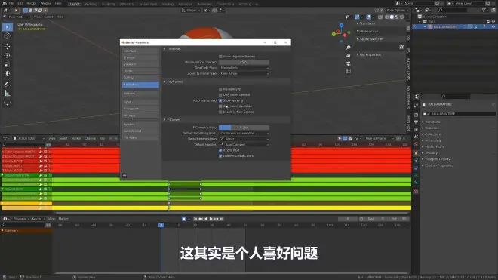
Task: Uncheck Show Warning for auto keyframing
Action: click(x=220, y=100)
